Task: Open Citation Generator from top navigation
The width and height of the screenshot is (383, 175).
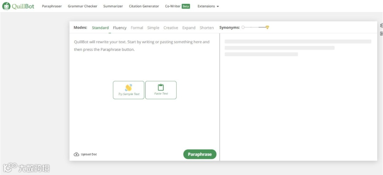Action: coord(144,6)
